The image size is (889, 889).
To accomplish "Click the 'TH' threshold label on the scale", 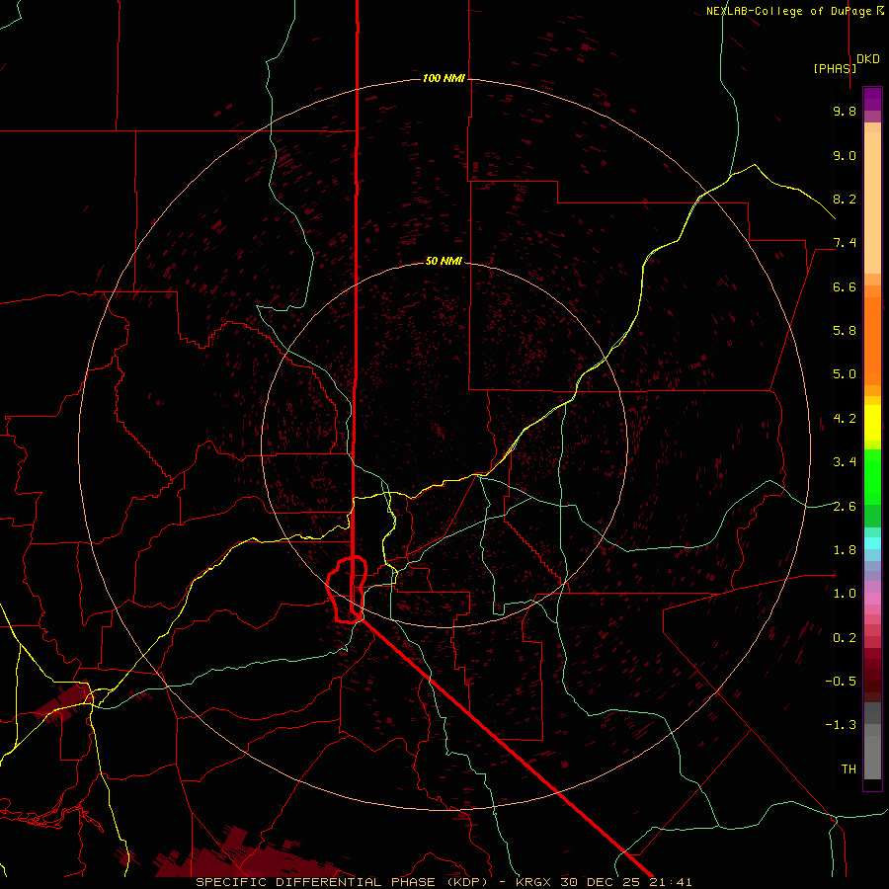I will click(849, 769).
